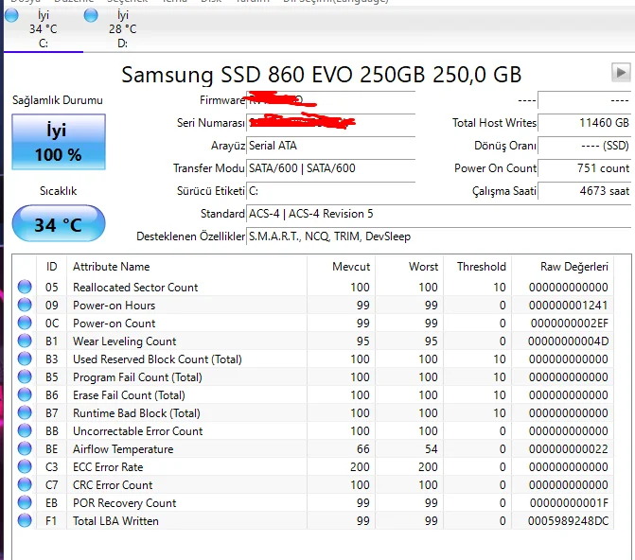Click the status orb of Erase Fail Count
The height and width of the screenshot is (560, 635).
click(25, 394)
